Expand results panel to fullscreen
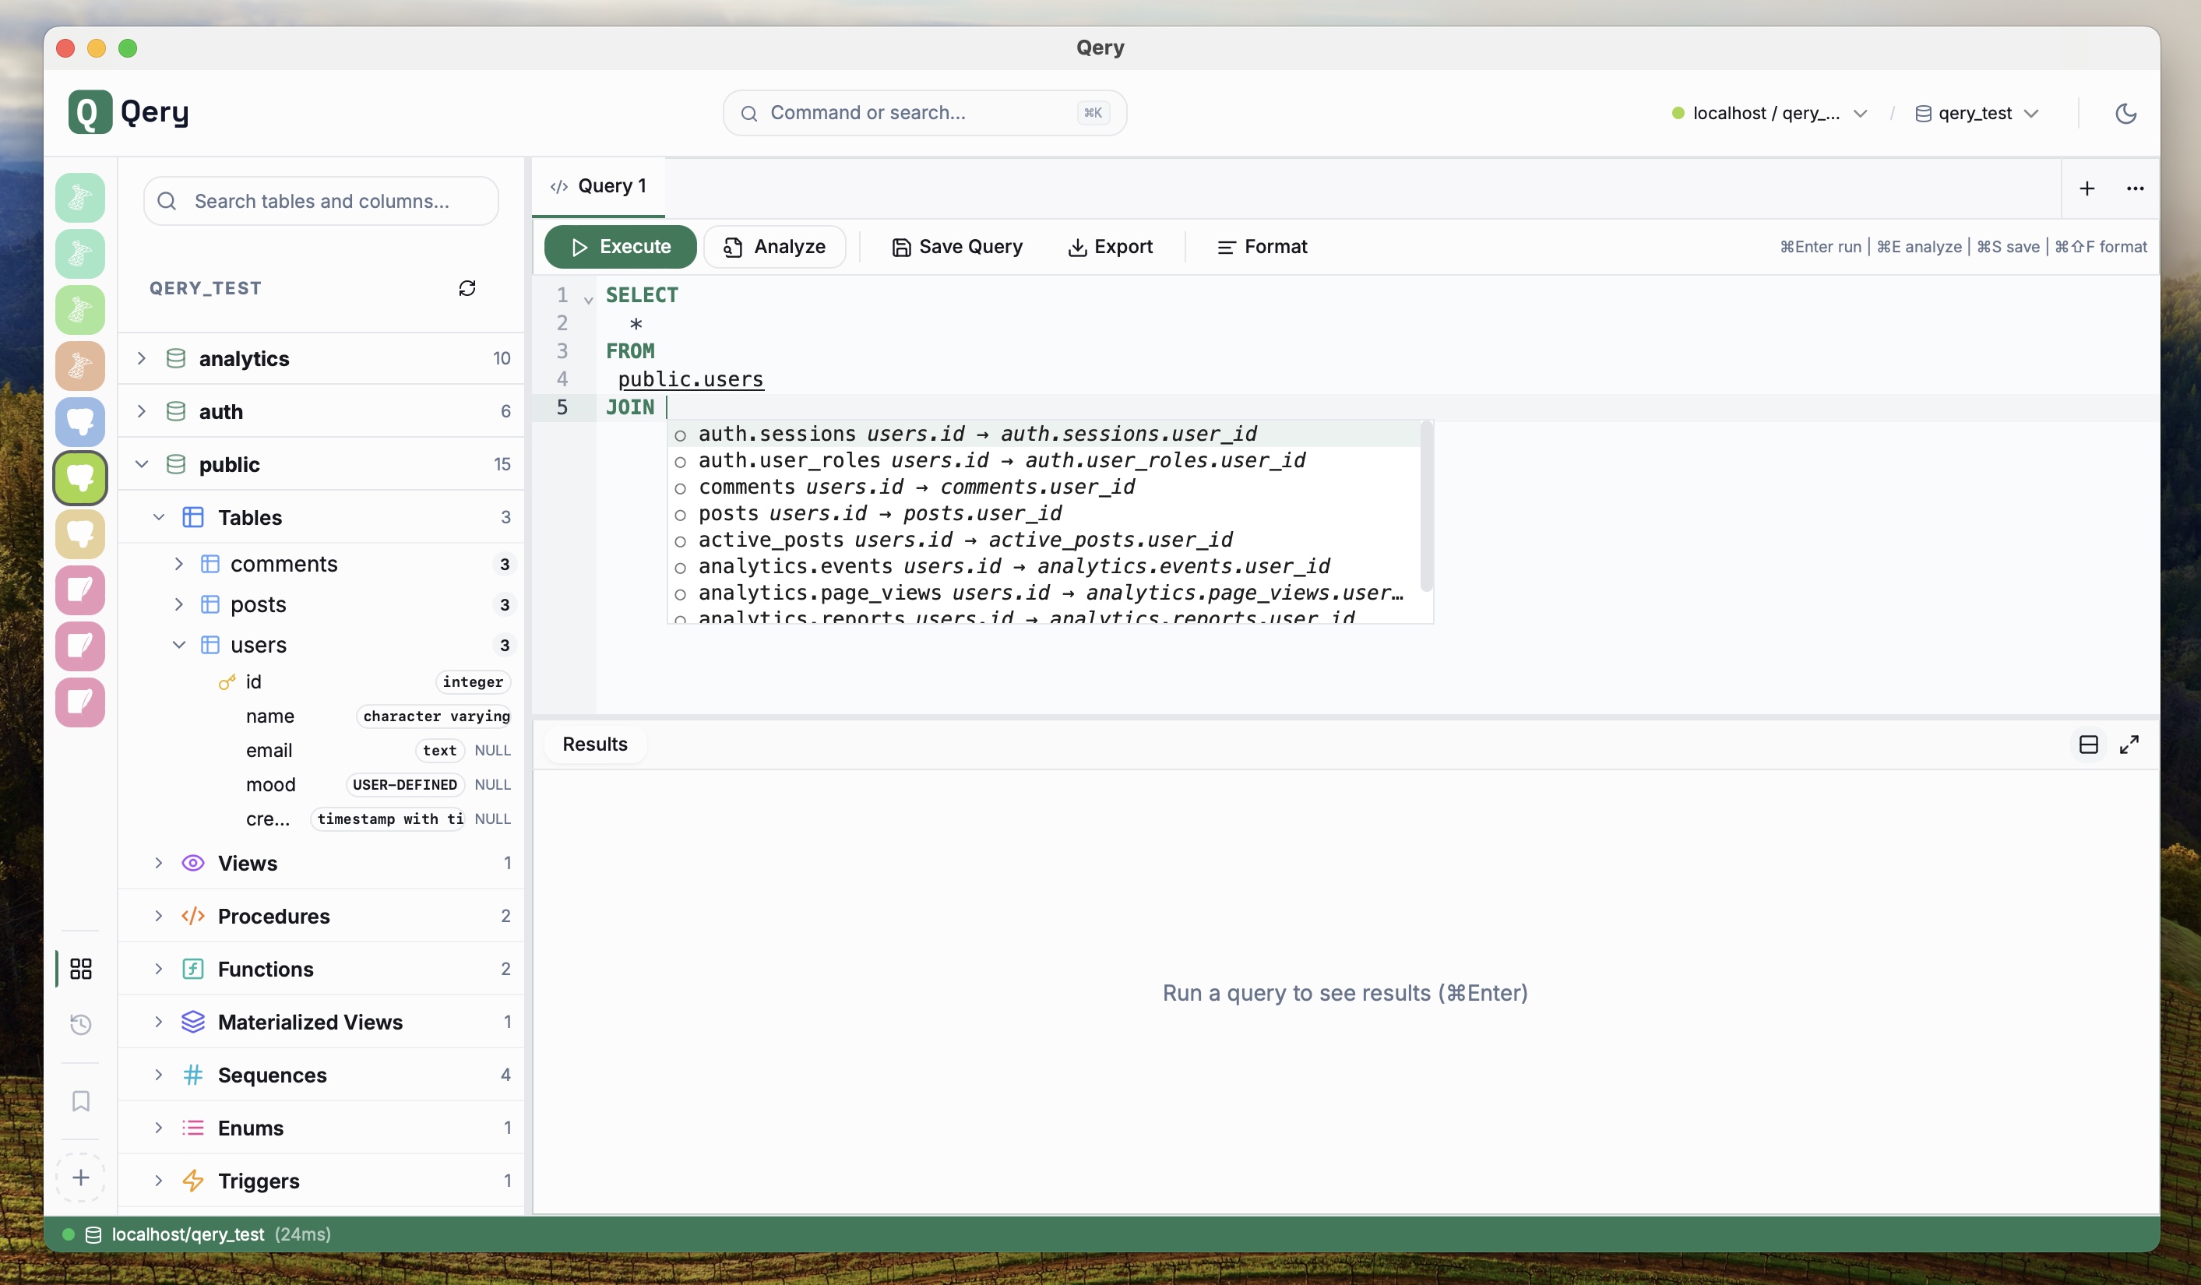 click(2129, 745)
